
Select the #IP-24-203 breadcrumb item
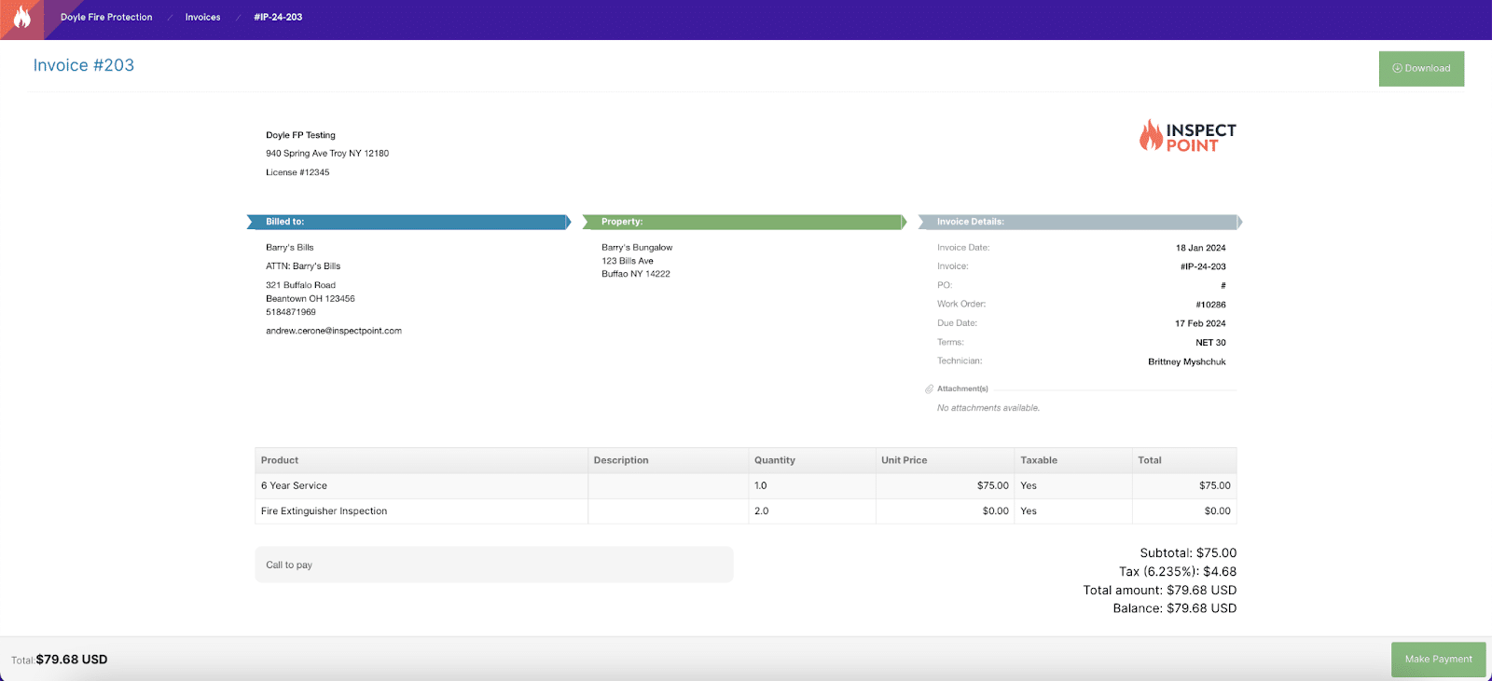pyautogui.click(x=278, y=18)
